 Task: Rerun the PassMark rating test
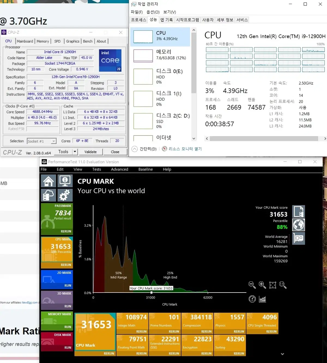66,231
